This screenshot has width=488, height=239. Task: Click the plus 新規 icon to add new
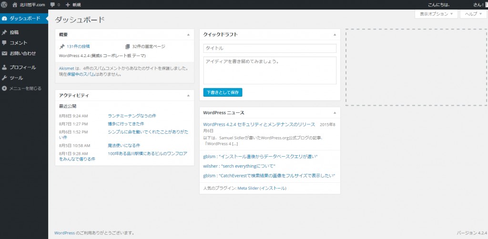pyautogui.click(x=68, y=4)
